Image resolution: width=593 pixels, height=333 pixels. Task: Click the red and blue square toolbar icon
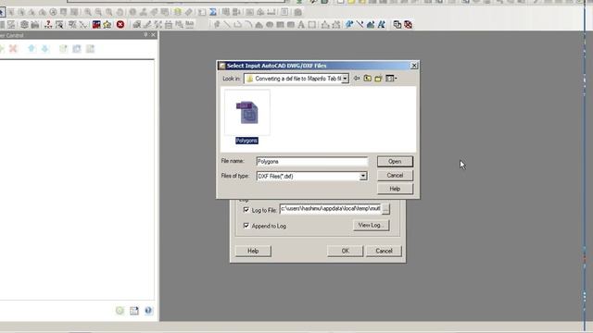click(x=96, y=25)
